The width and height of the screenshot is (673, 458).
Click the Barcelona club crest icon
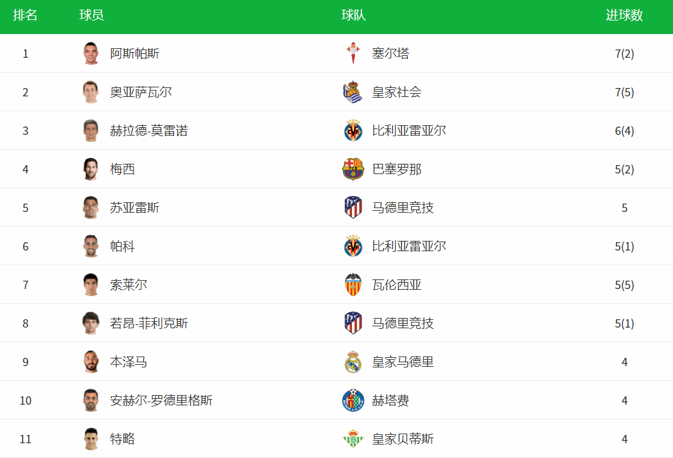(353, 169)
